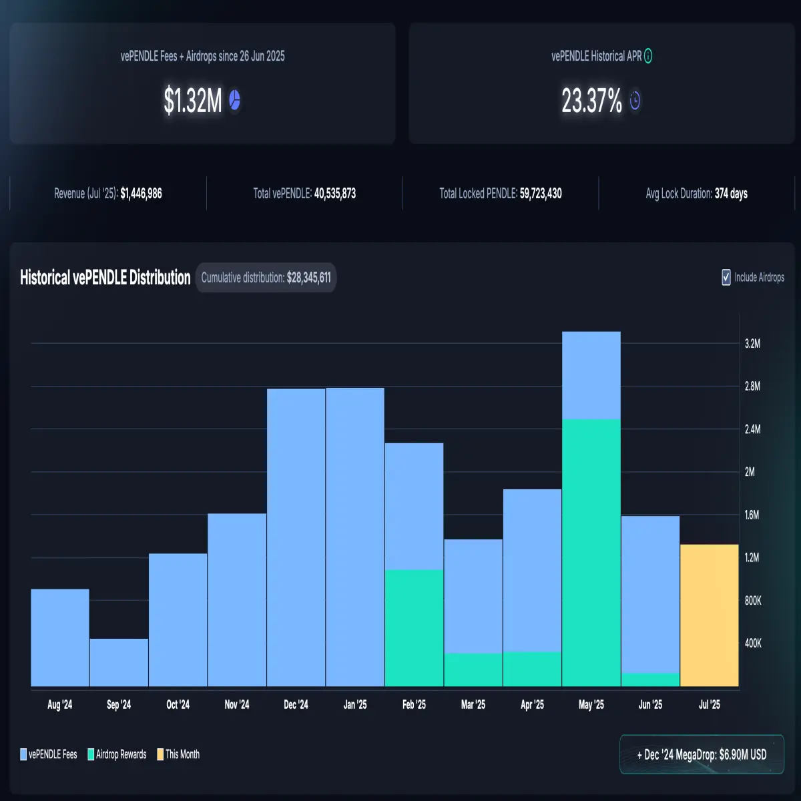Click the 800K y-axis label
The width and height of the screenshot is (801, 801).
coord(753,601)
